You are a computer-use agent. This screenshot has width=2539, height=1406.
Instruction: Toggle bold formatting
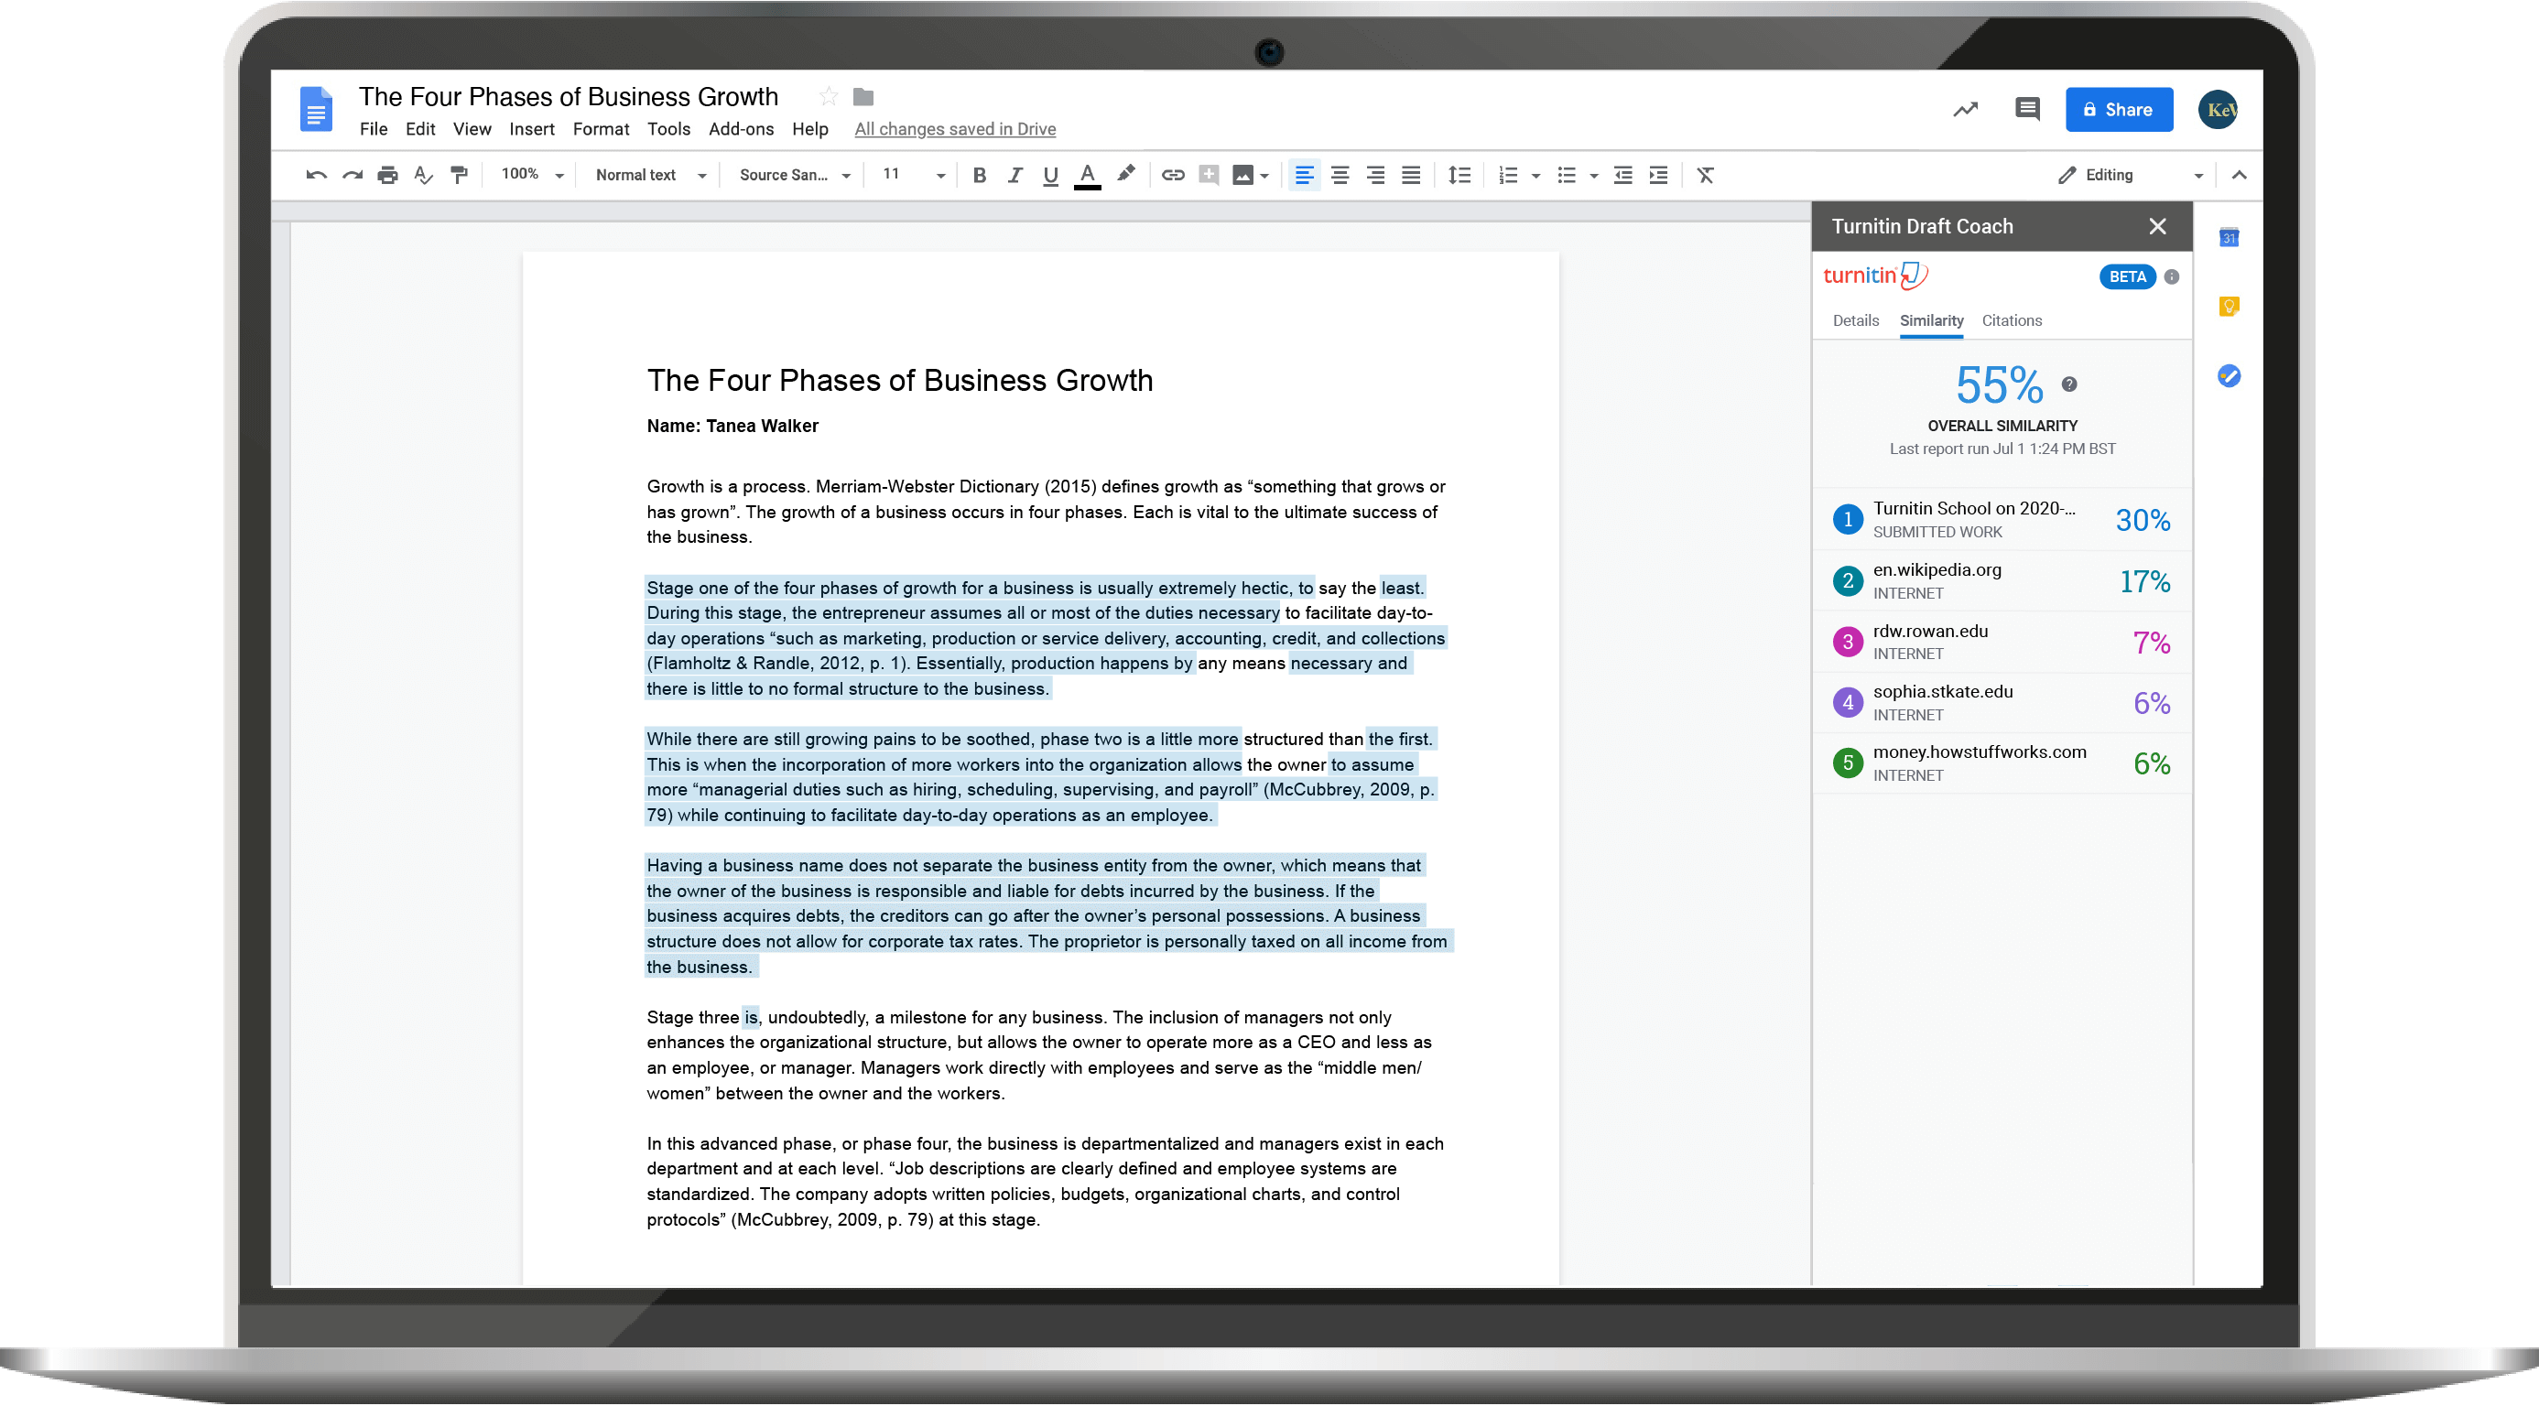[x=979, y=176]
